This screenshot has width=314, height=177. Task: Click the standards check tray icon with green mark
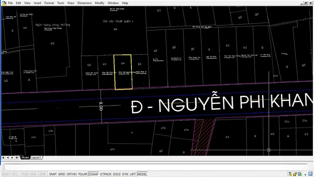pyautogui.click(x=300, y=174)
